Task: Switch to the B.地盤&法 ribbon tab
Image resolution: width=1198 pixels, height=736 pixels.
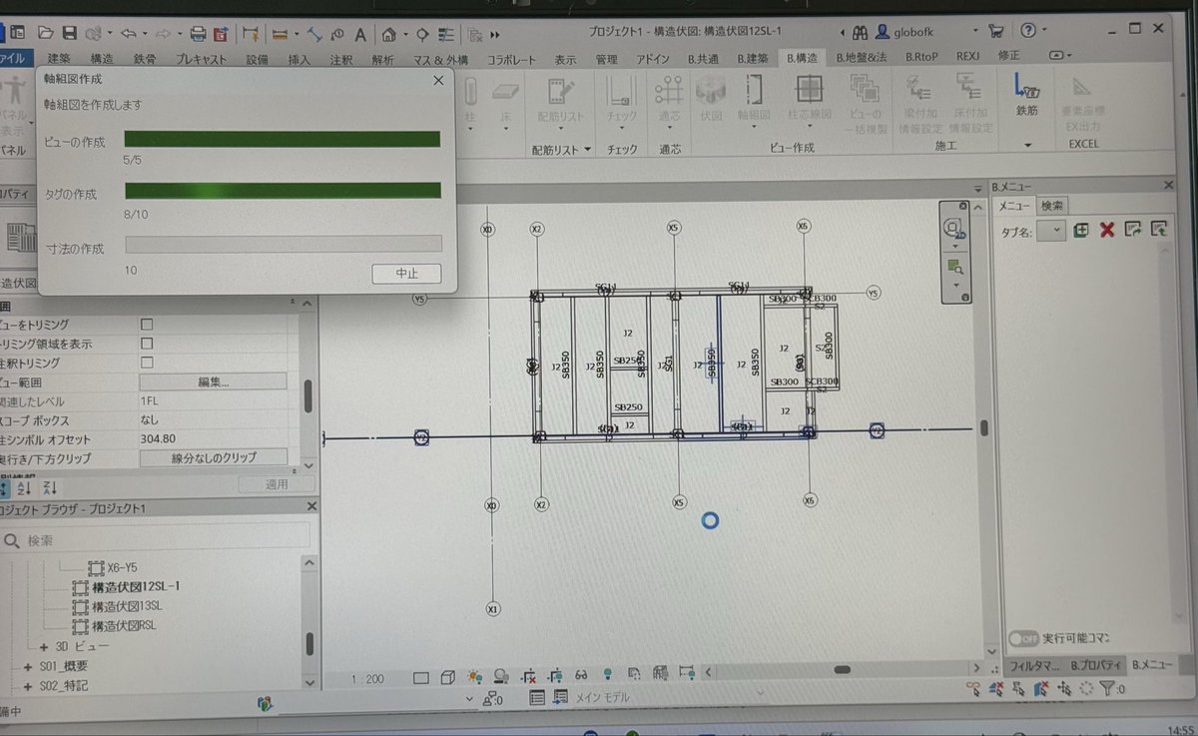Action: point(861,58)
